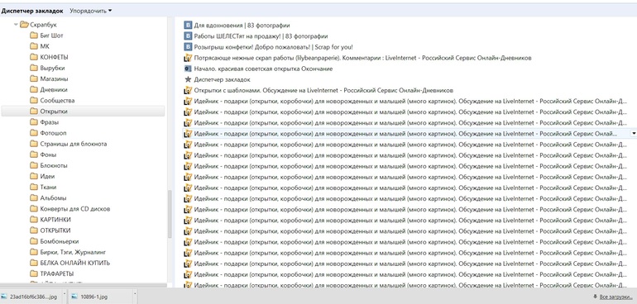Click the folder tree vertical scrollbar
The width and height of the screenshot is (637, 304).
[x=170, y=214]
